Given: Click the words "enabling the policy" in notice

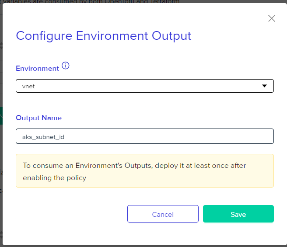Looking at the screenshot, I should click(x=55, y=178).
